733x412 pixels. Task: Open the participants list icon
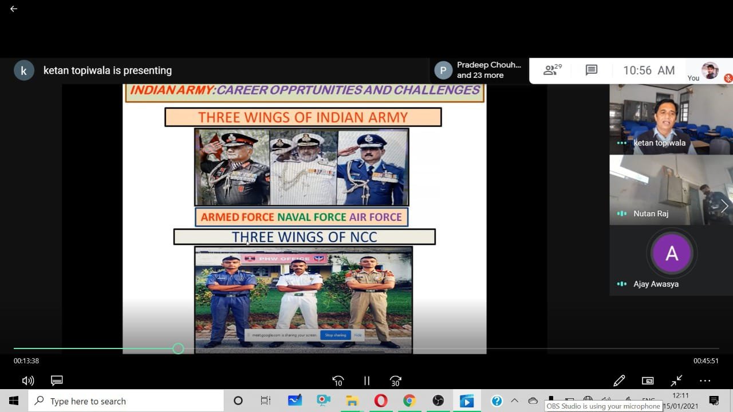pyautogui.click(x=552, y=70)
